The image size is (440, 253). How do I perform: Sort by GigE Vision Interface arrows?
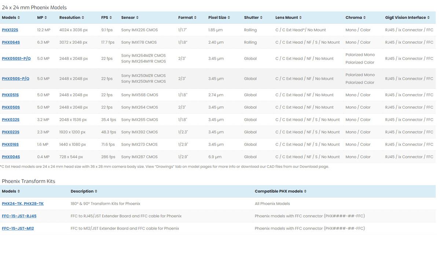tap(429, 18)
